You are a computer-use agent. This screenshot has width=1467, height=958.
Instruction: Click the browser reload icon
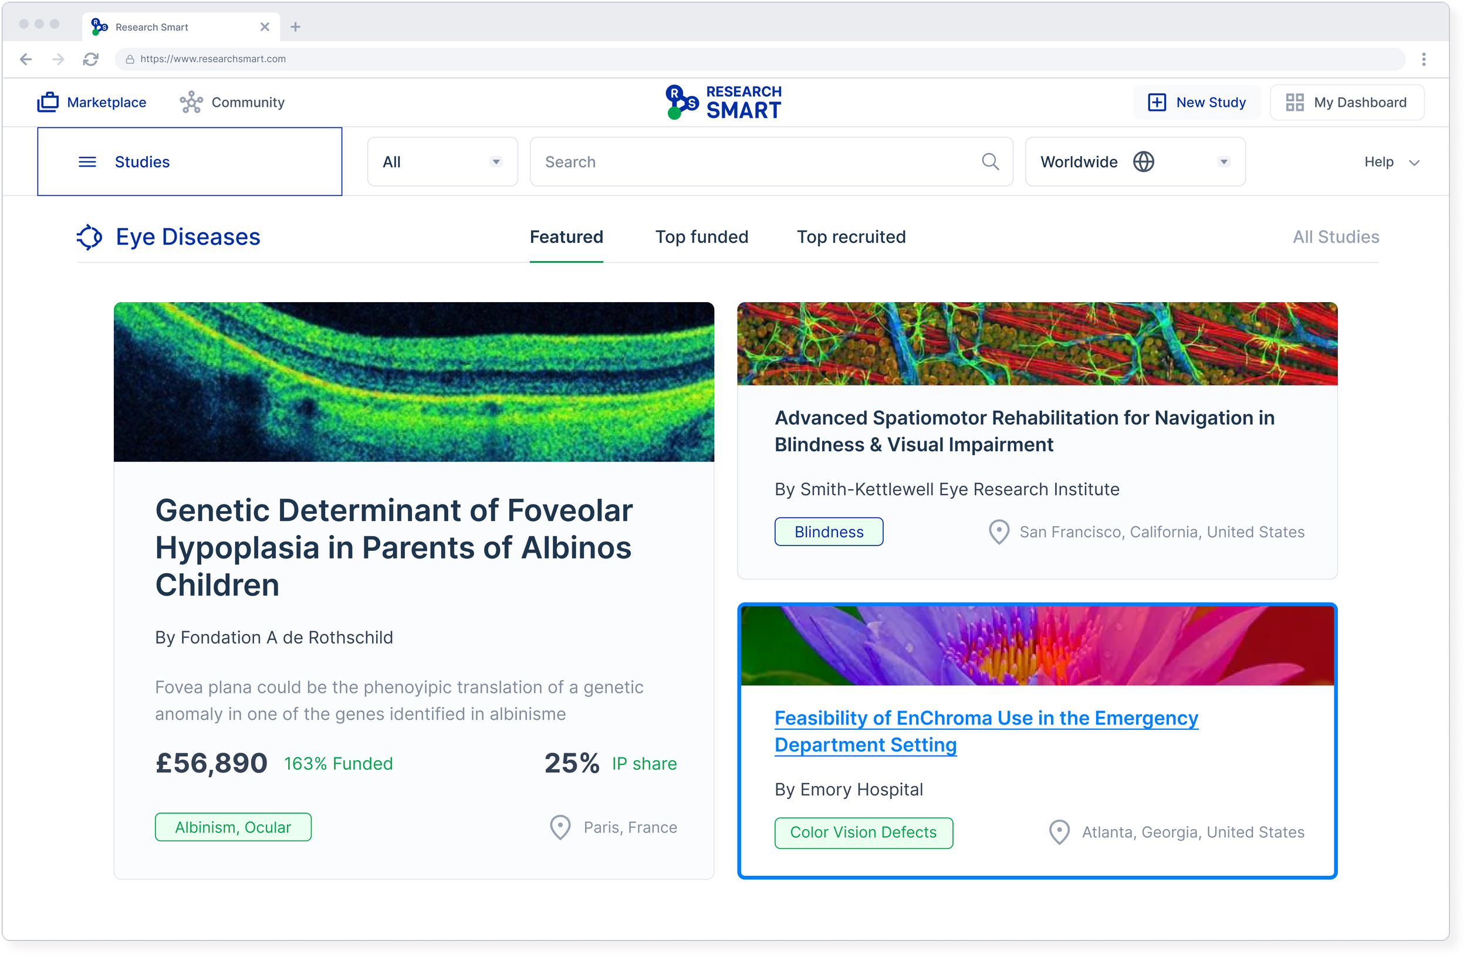click(90, 59)
